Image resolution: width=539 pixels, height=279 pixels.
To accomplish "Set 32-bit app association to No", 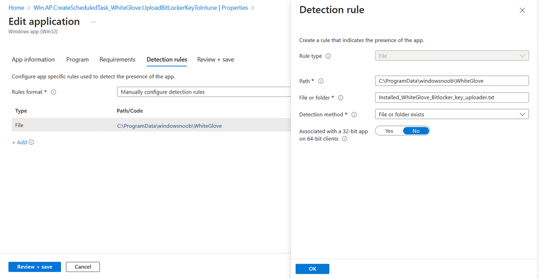I will 416,131.
